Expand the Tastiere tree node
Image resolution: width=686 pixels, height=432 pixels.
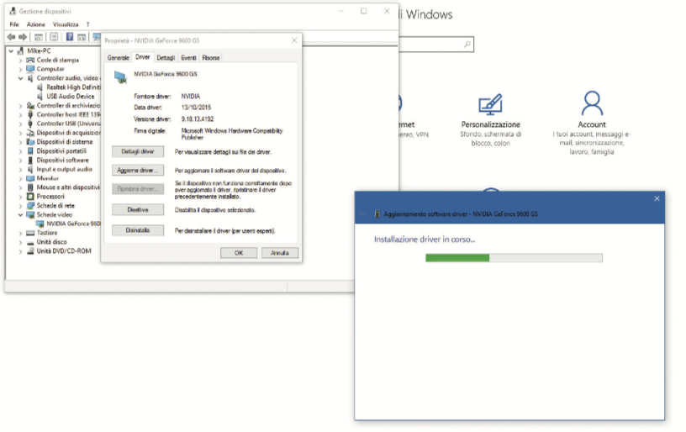[x=21, y=233]
